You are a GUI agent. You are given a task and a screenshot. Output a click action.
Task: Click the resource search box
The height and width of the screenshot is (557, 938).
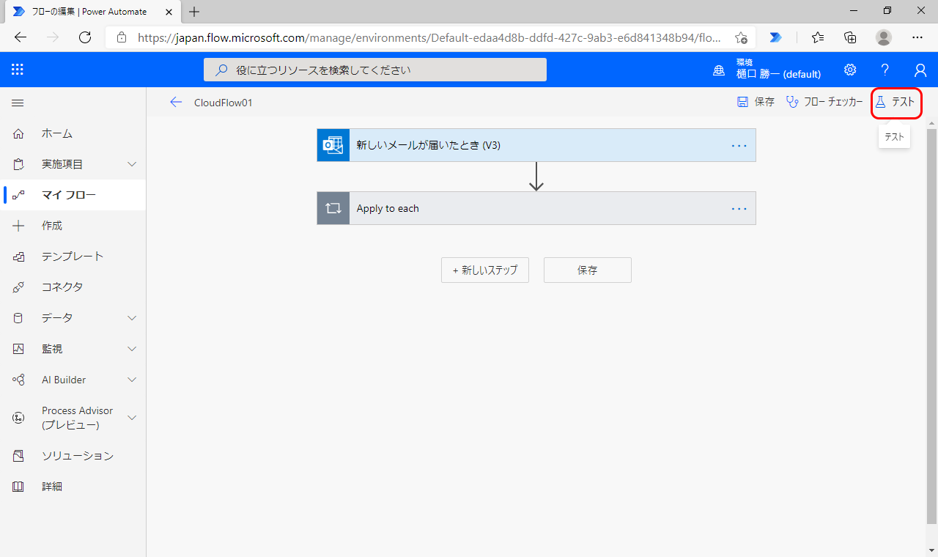tap(375, 70)
